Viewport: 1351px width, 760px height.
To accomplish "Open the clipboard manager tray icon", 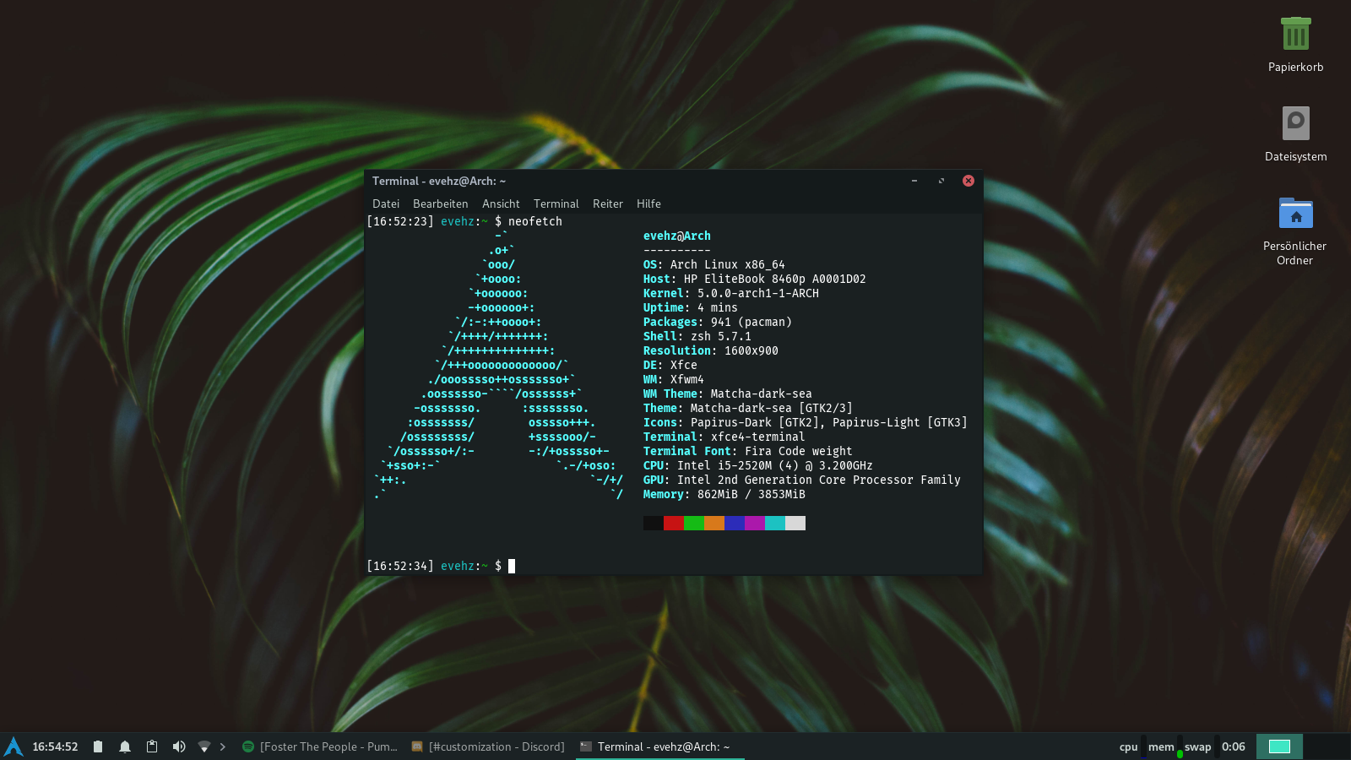I will [x=152, y=746].
